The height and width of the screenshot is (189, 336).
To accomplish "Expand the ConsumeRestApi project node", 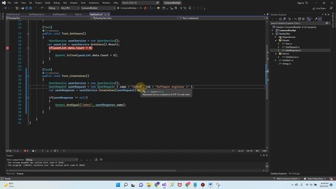I will pos(273,30).
